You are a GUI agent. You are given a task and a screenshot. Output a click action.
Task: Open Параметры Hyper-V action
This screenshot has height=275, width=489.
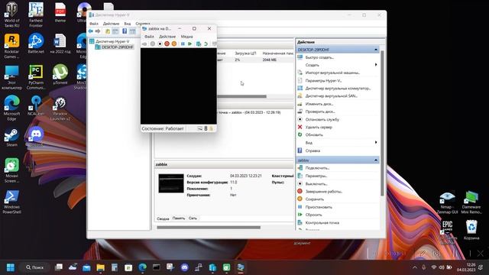pos(324,80)
